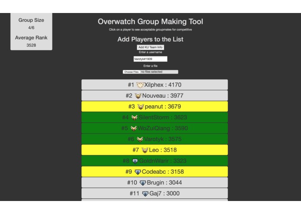Click diamond icon beside Codeabc

click(138, 172)
